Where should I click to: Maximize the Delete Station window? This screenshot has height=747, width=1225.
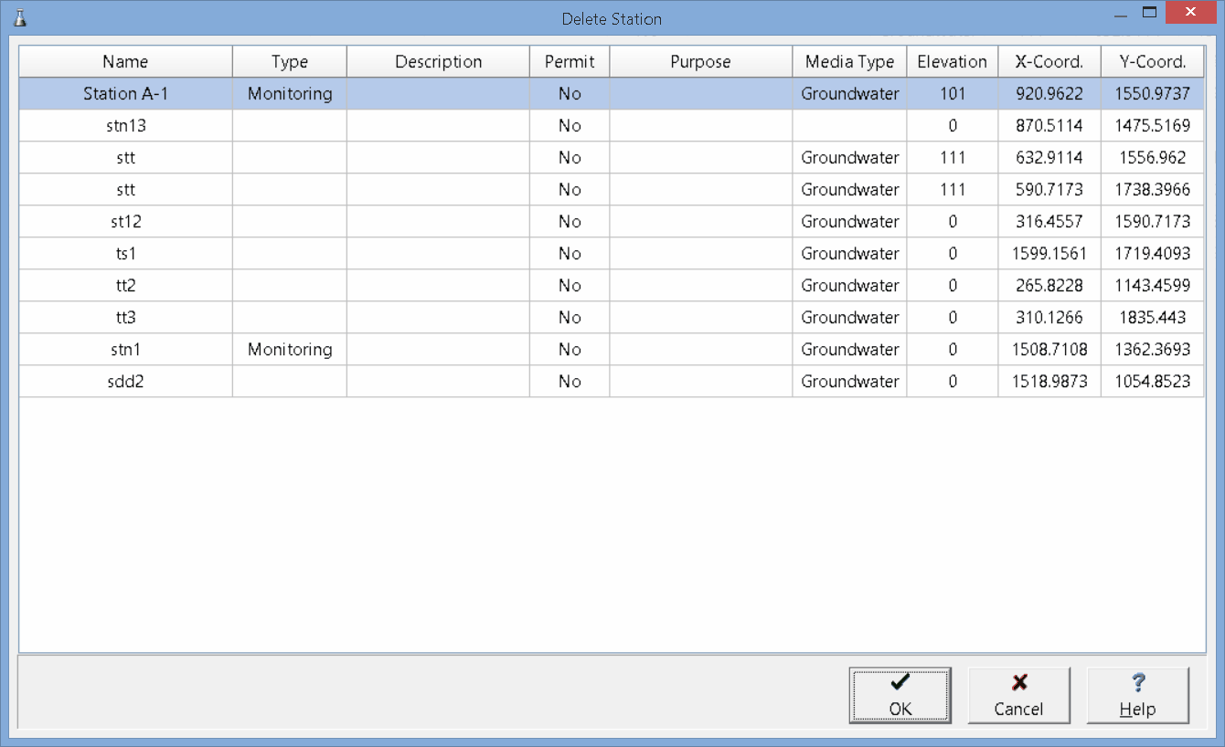1149,13
